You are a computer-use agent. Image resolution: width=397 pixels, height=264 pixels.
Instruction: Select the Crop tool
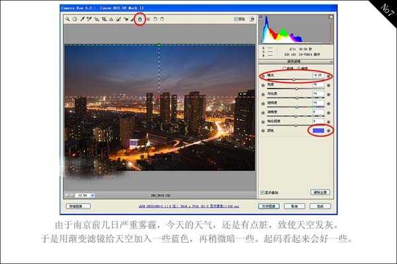[x=103, y=19]
